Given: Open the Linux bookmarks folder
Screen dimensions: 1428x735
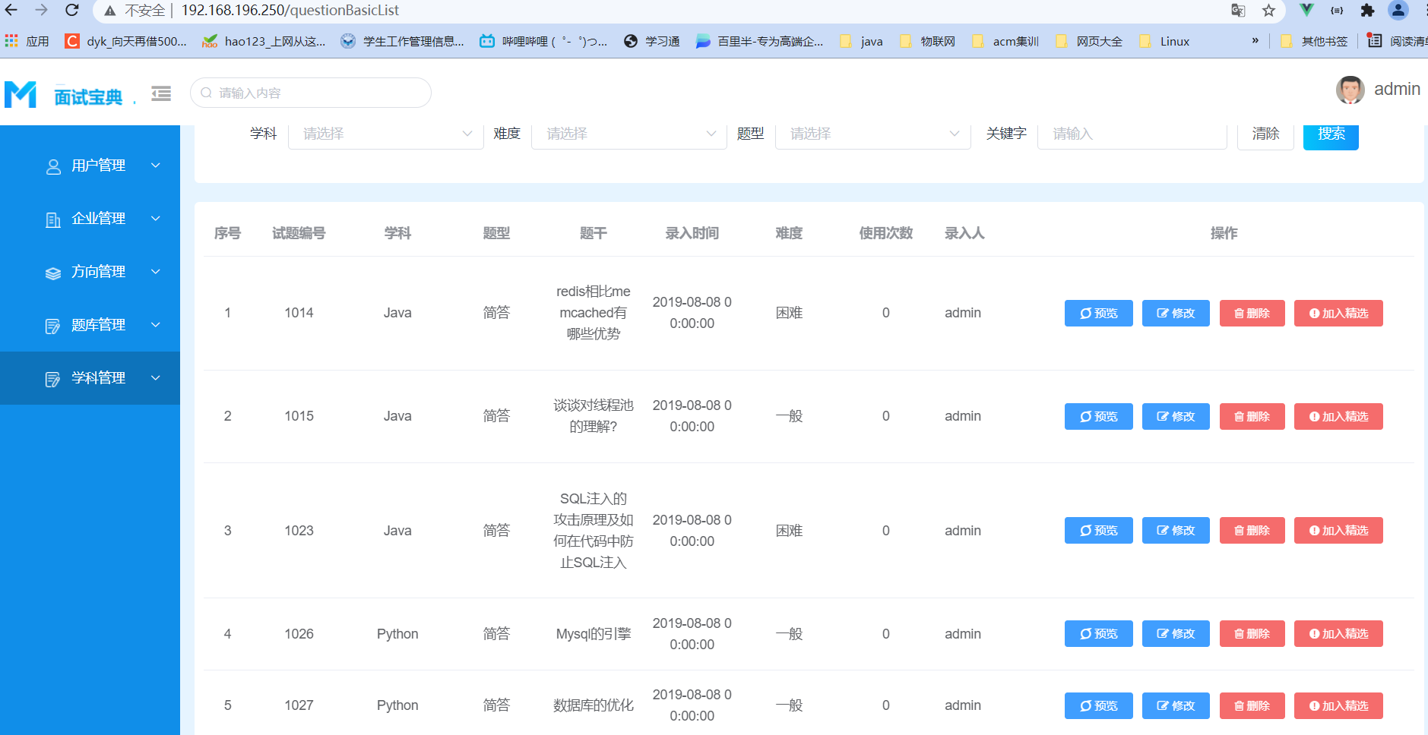Looking at the screenshot, I should click(x=1164, y=41).
